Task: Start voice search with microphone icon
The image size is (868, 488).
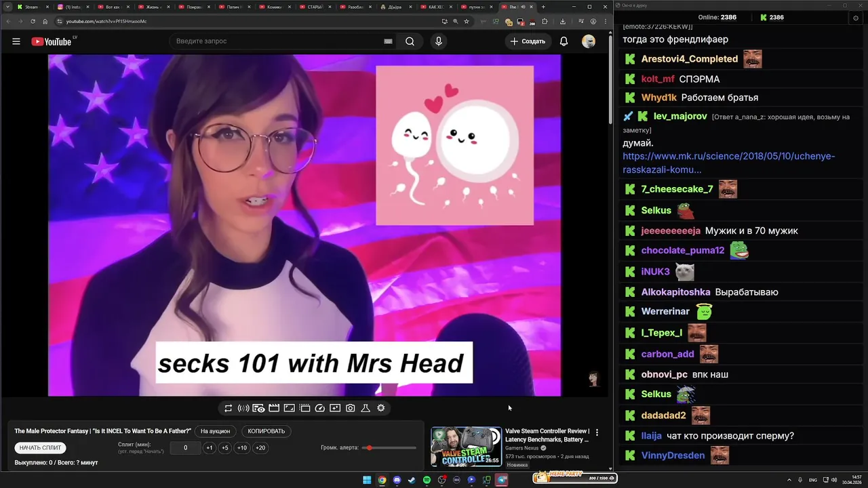Action: click(x=439, y=41)
